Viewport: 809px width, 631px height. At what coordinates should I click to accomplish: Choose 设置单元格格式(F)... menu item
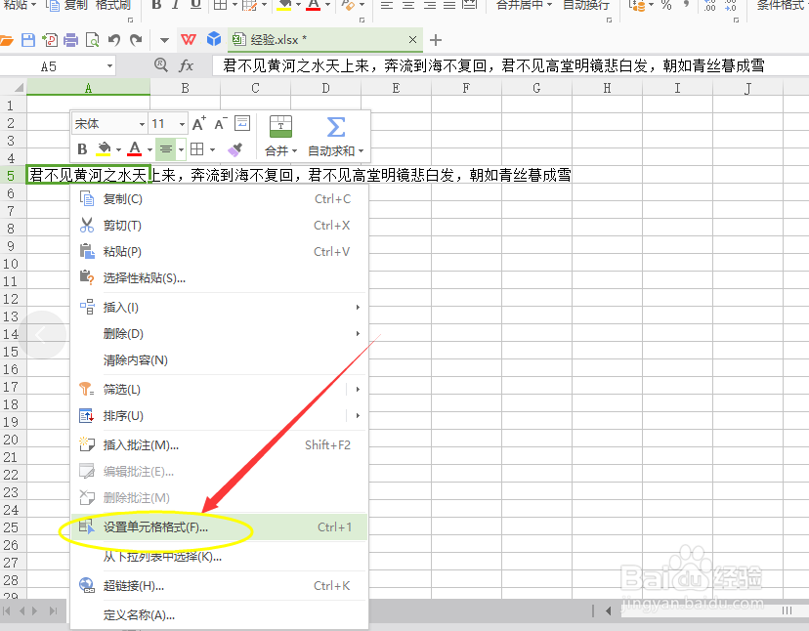tap(219, 526)
